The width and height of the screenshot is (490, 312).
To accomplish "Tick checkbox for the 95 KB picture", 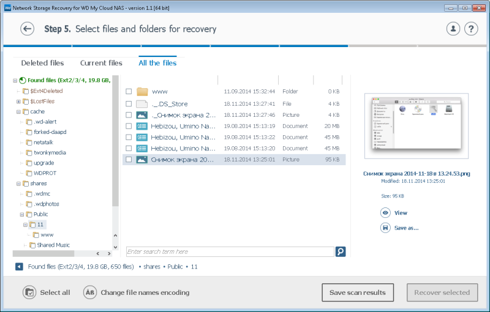I will click(x=129, y=160).
